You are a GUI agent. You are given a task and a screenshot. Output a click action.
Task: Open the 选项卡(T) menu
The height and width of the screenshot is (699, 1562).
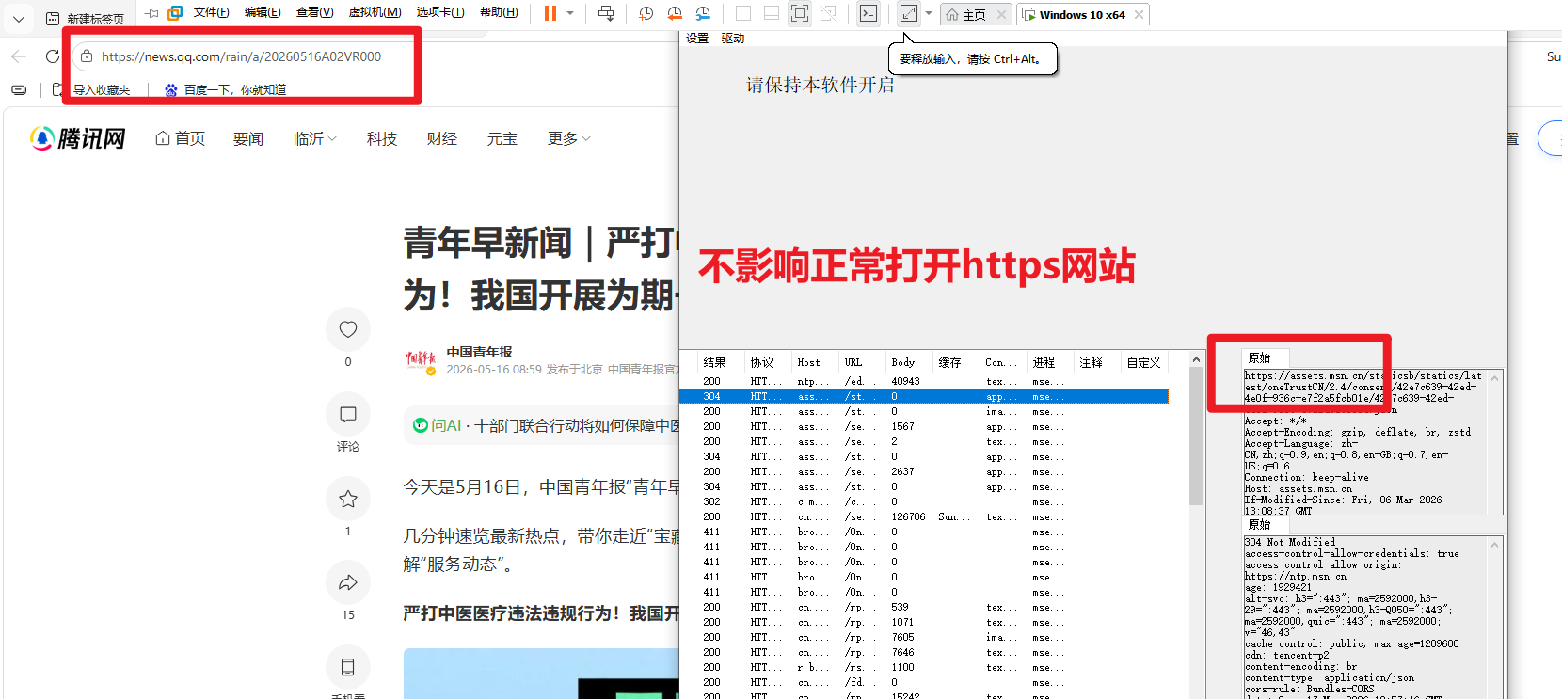tap(440, 12)
